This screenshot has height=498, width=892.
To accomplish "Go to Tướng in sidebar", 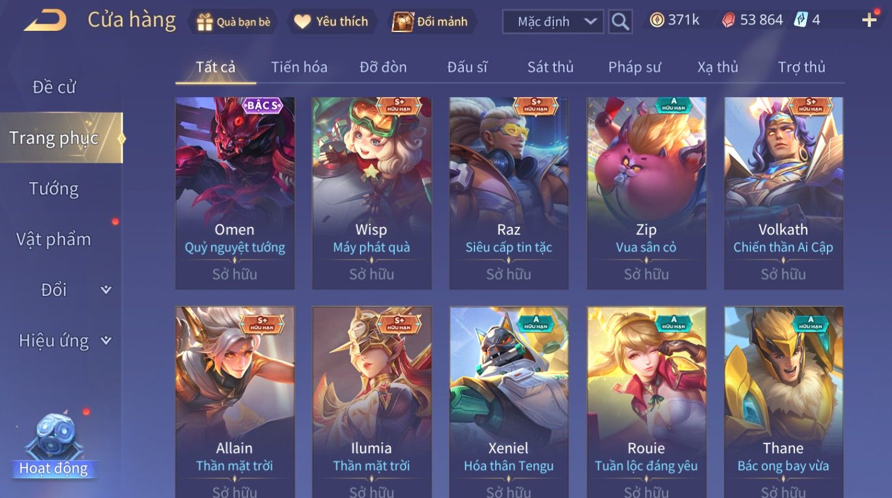I will [x=54, y=188].
